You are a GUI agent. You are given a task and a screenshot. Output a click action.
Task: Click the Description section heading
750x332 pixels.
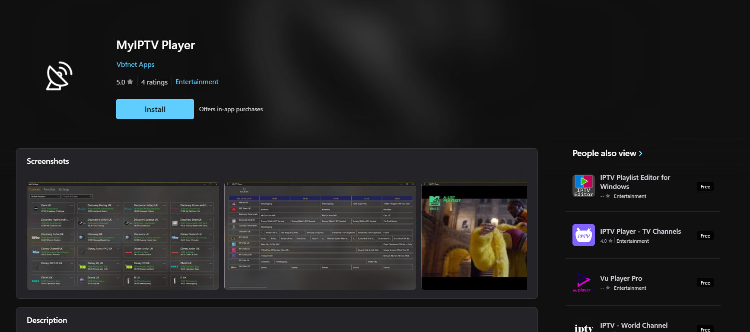[47, 320]
